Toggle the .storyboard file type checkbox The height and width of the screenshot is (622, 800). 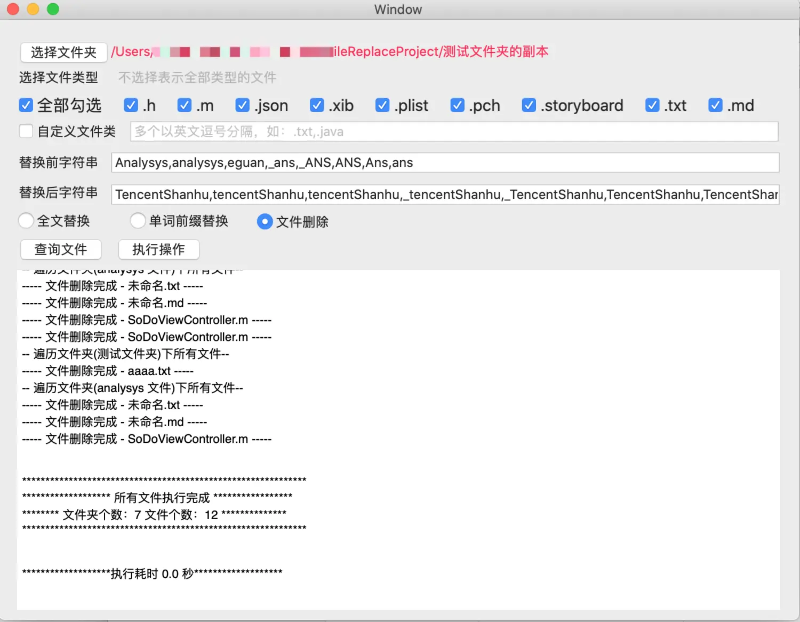click(529, 106)
